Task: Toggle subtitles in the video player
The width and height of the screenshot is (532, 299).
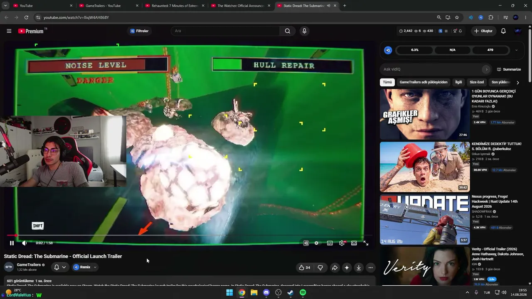Action: pos(330,243)
